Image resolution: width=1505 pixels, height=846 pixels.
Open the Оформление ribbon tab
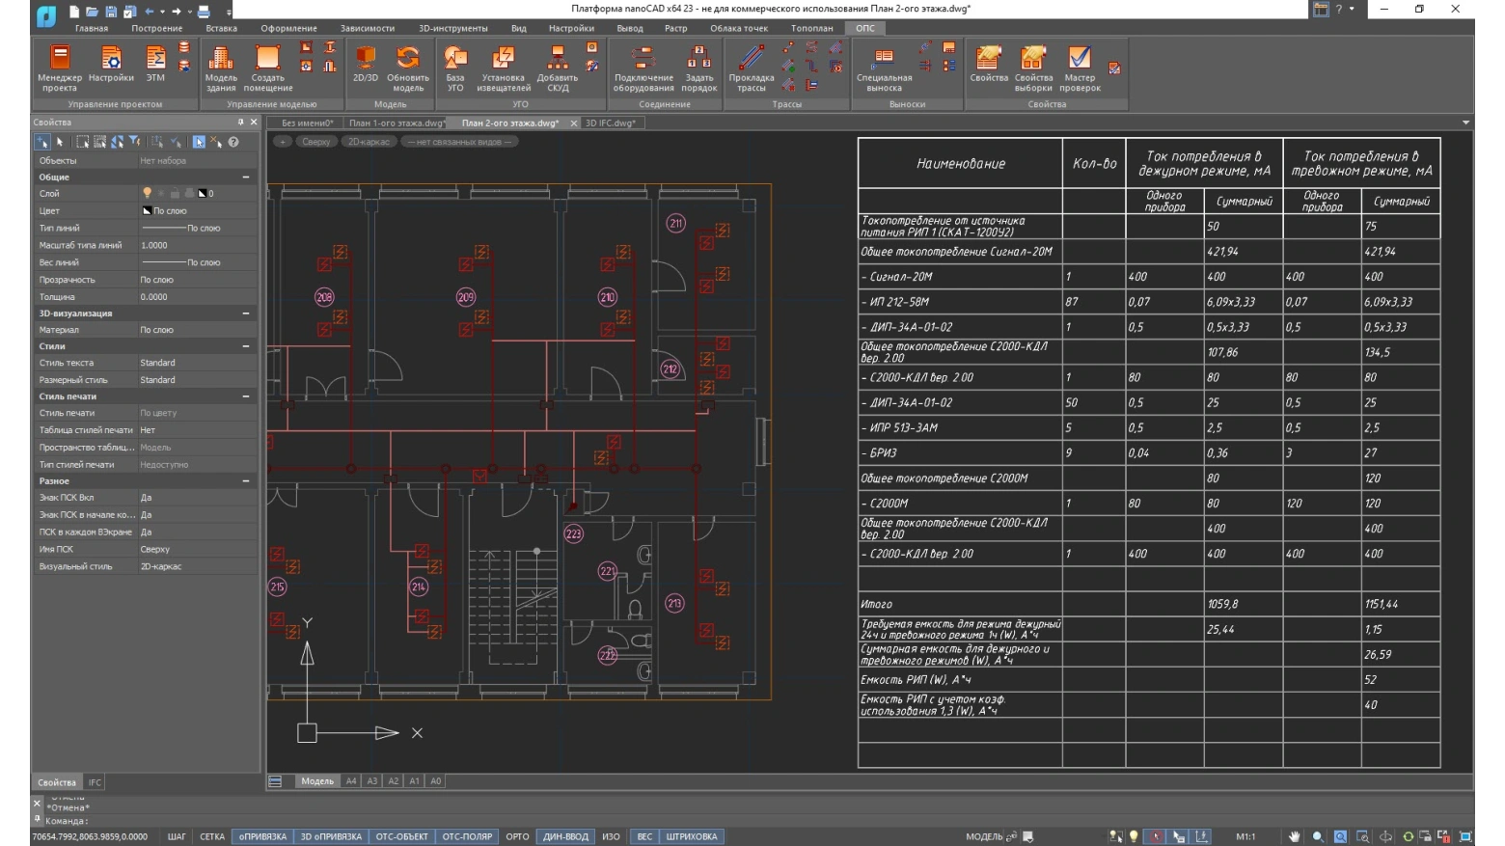coord(288,28)
